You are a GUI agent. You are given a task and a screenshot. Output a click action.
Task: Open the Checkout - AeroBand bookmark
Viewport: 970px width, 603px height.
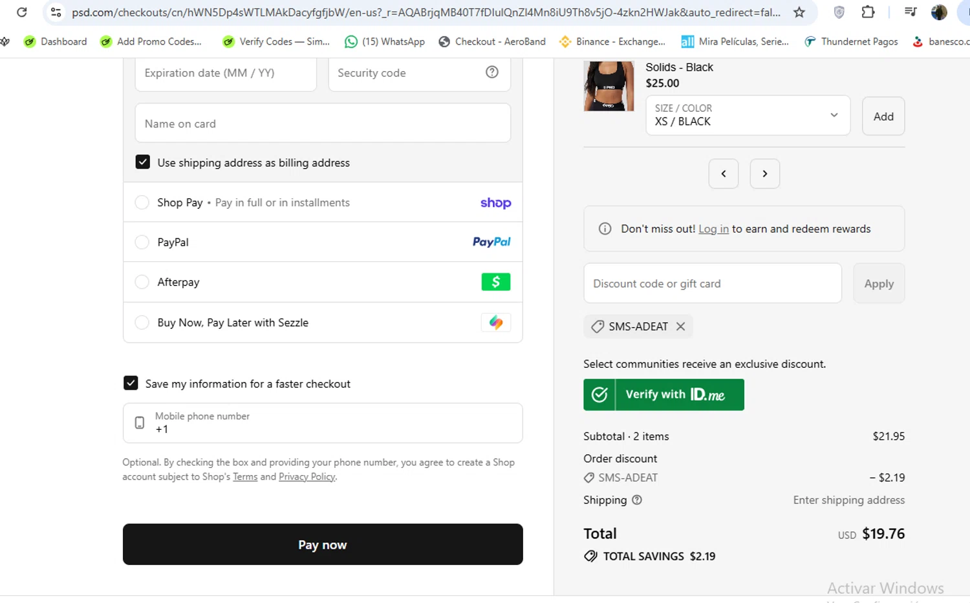[492, 41]
